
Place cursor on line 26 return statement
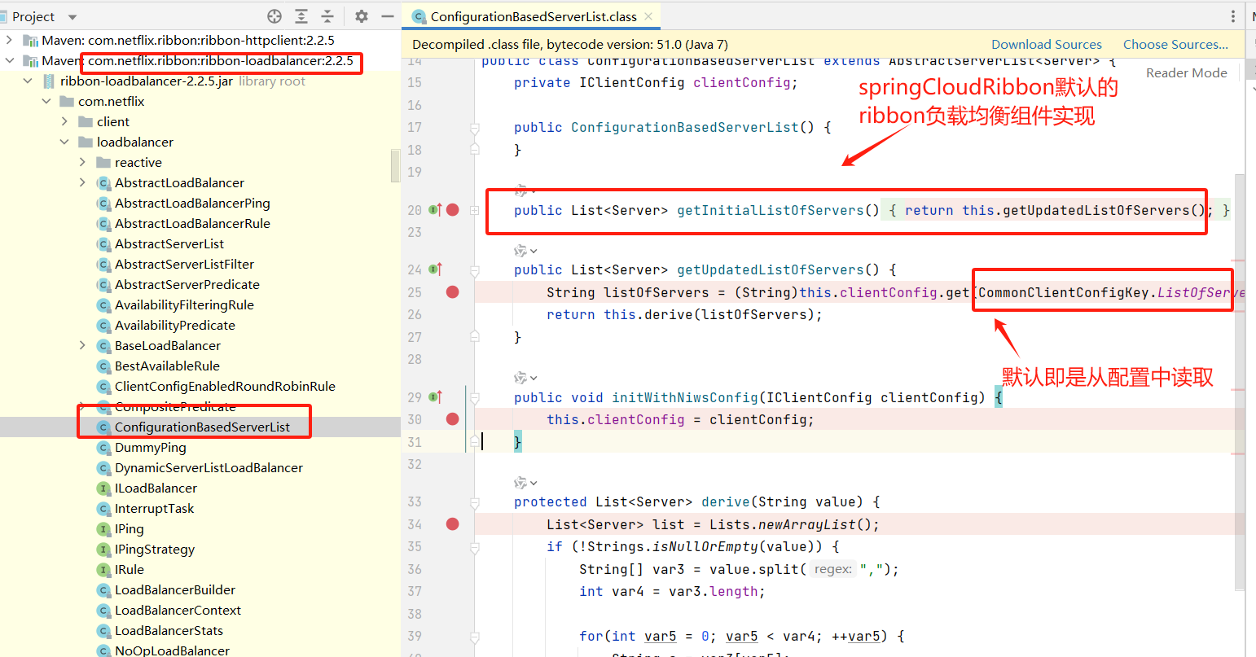coord(684,314)
